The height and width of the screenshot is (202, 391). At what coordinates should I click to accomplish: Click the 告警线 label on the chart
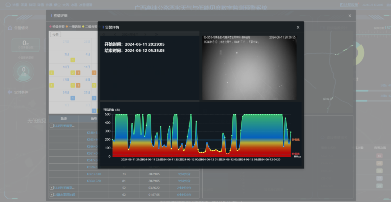tap(295, 140)
